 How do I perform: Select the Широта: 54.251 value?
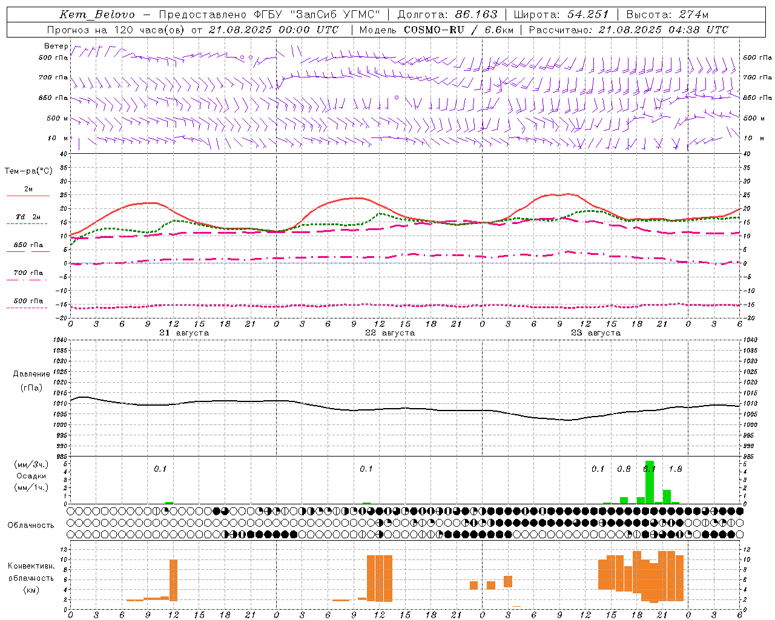pyautogui.click(x=561, y=15)
